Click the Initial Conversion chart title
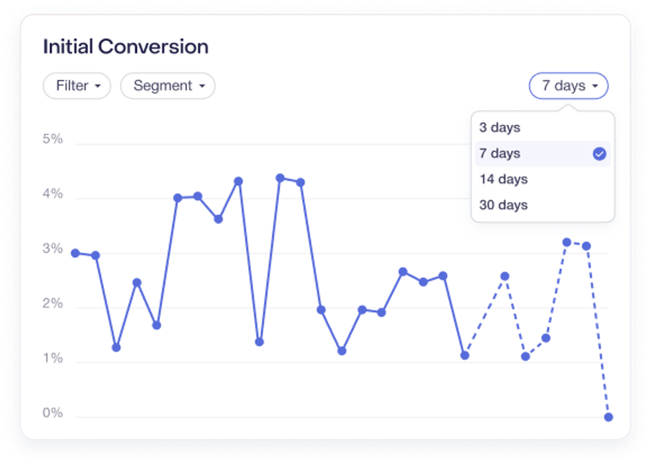 pyautogui.click(x=125, y=46)
